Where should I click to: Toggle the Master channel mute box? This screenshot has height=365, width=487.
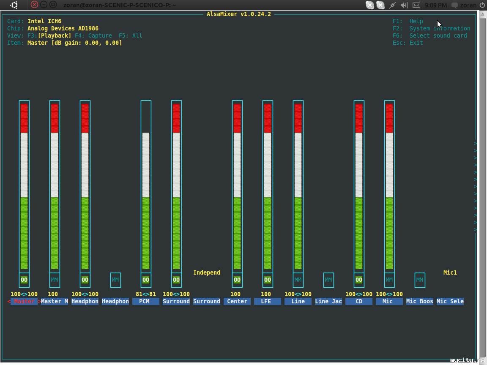click(24, 280)
